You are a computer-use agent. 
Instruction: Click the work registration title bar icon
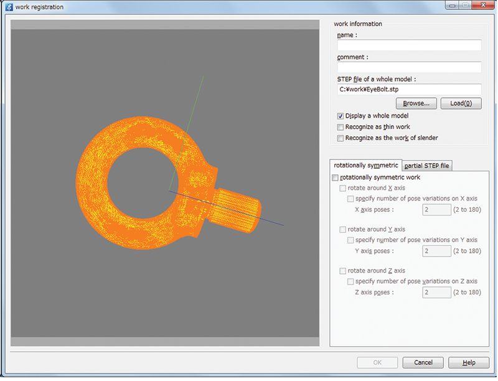[x=9, y=7]
